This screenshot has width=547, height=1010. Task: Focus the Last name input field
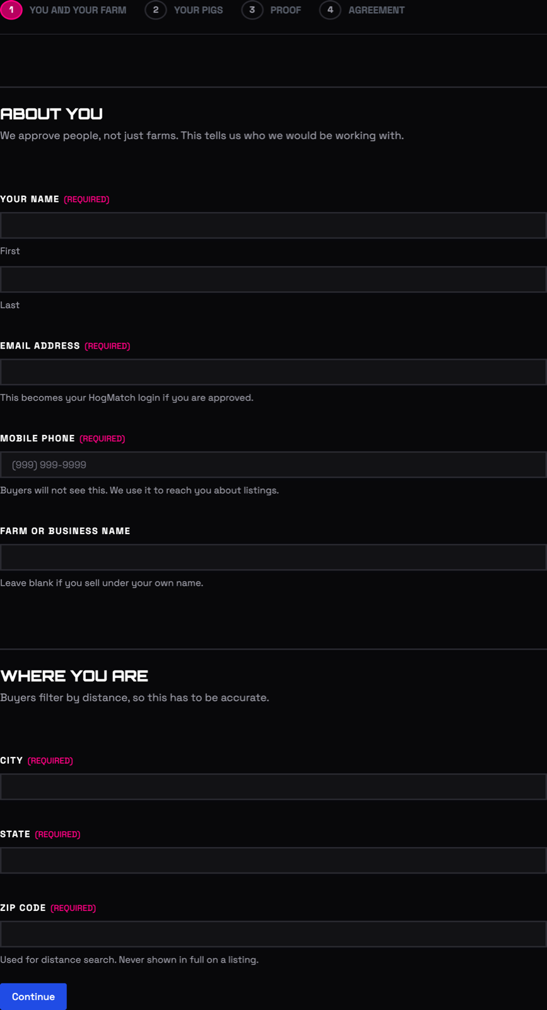click(273, 280)
